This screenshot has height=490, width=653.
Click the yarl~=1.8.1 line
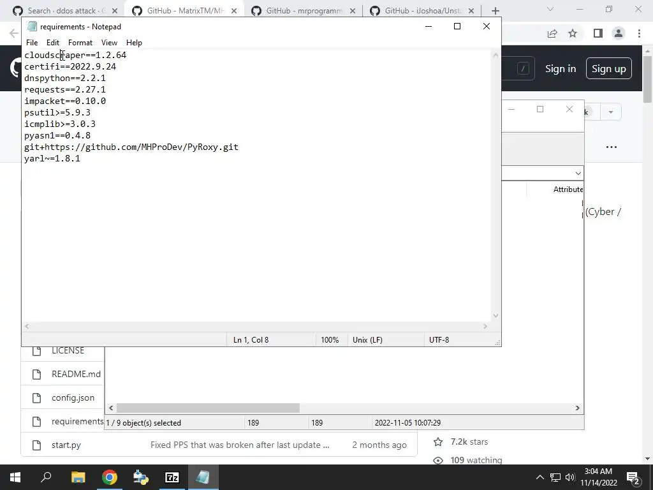(x=52, y=159)
